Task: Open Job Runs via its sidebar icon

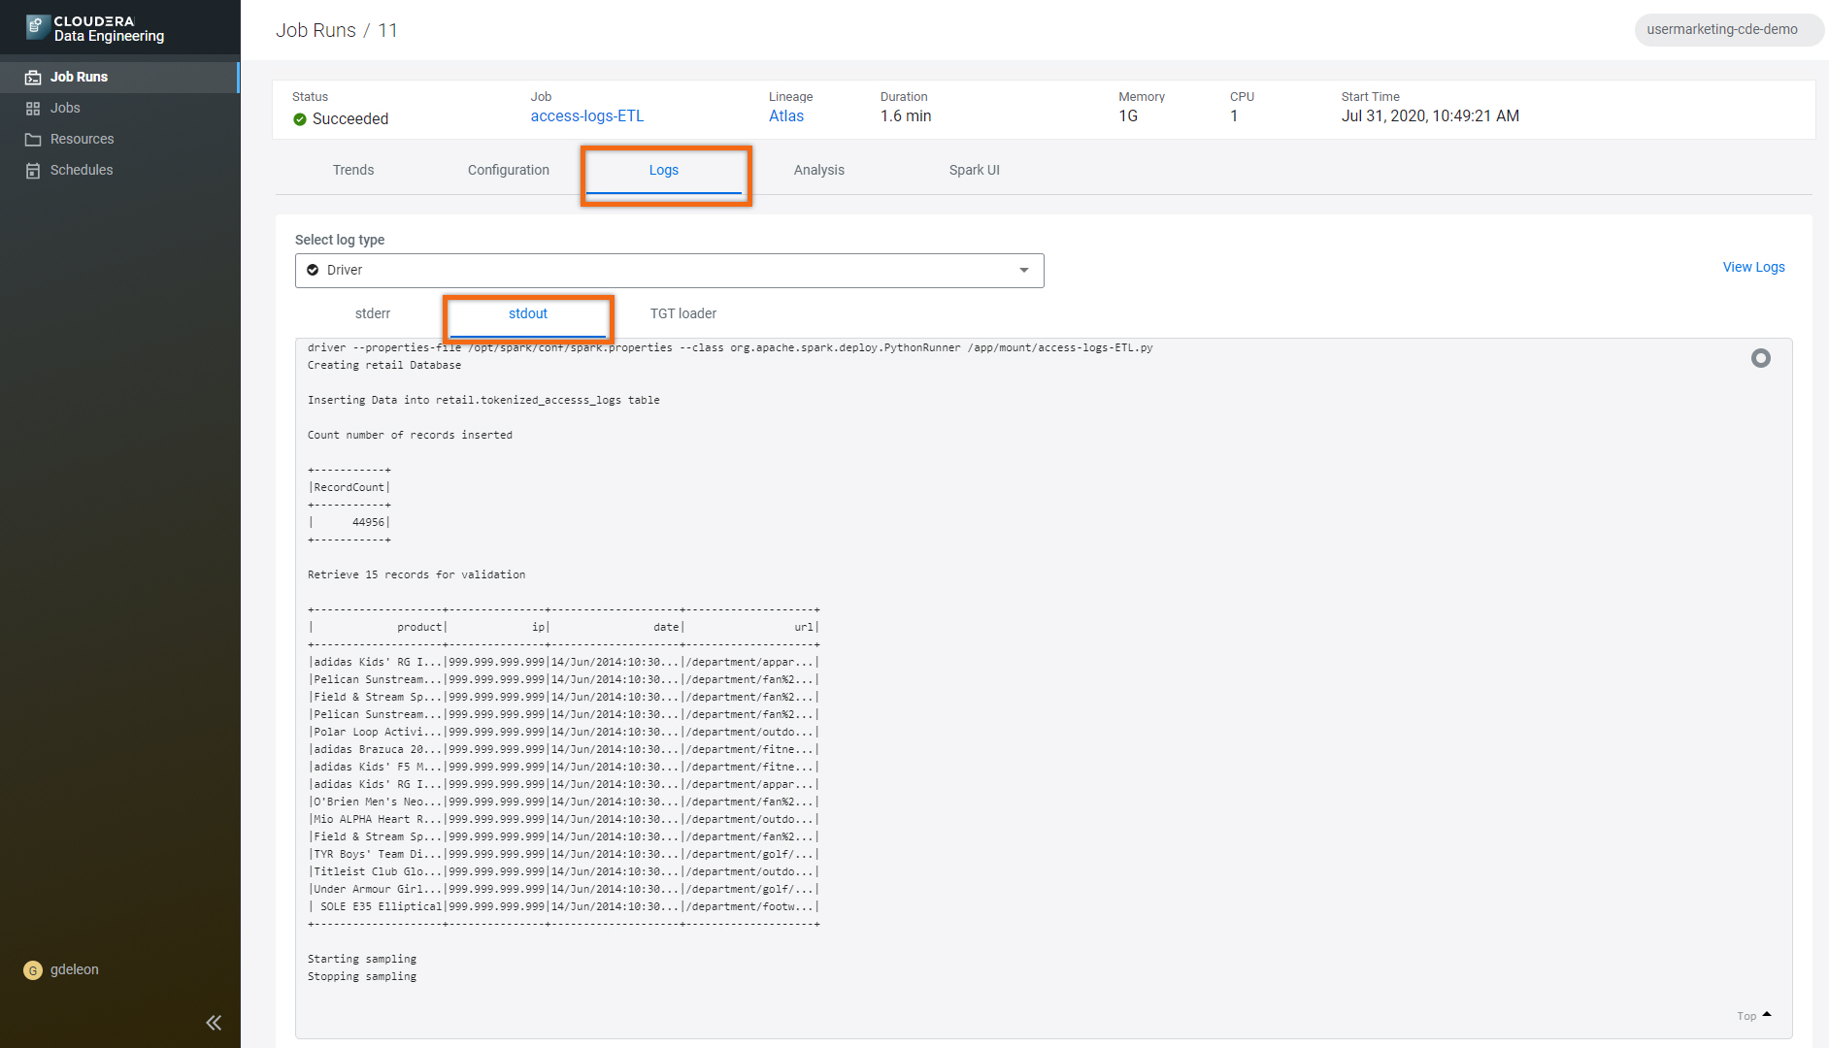Action: tap(33, 77)
